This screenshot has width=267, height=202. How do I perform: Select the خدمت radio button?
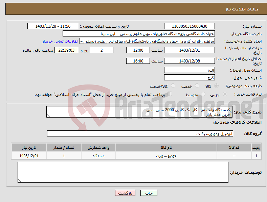[197, 86]
